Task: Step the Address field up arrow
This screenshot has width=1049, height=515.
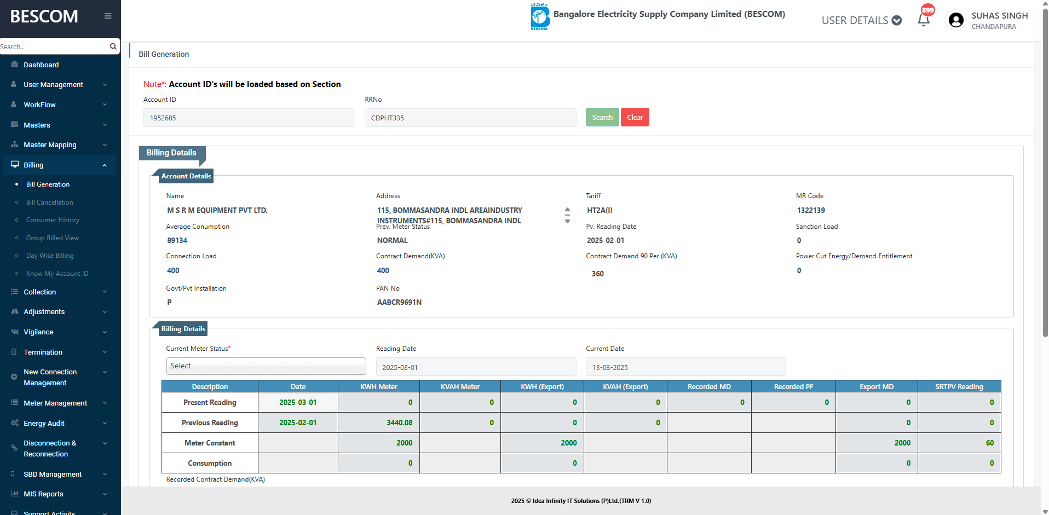Action: coord(567,210)
